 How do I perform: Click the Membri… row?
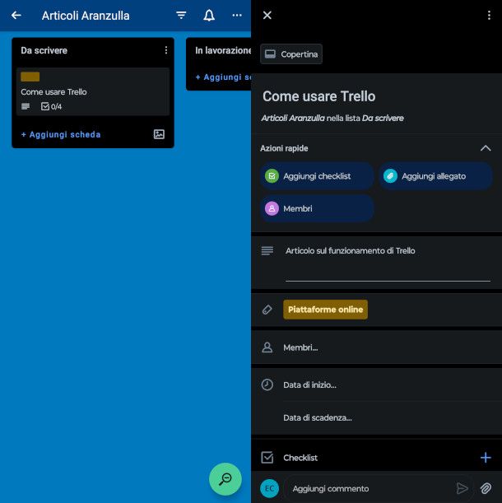point(377,347)
